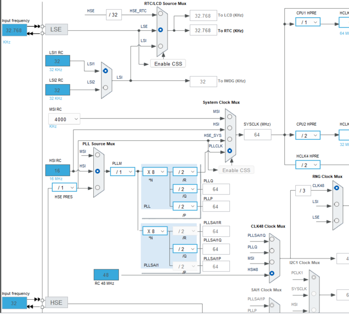Select HSE_RTC input on RTC/LCD Source Mux
The width and height of the screenshot is (349, 317).
161,14
